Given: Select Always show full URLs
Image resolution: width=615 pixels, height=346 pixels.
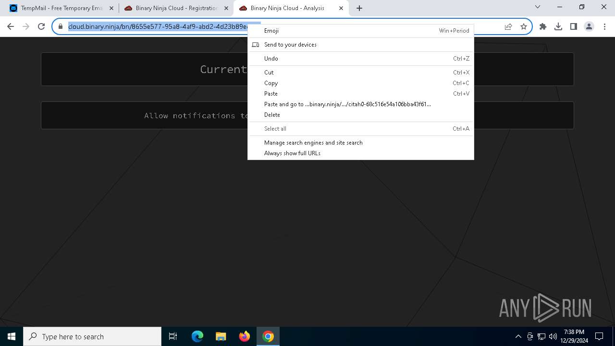Looking at the screenshot, I should click(360, 153).
